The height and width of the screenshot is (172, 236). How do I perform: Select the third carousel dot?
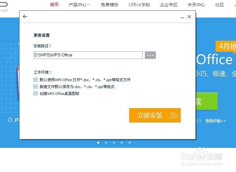114,143
